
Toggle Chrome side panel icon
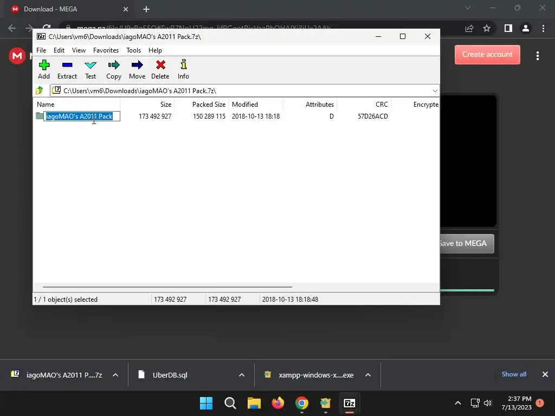(508, 28)
